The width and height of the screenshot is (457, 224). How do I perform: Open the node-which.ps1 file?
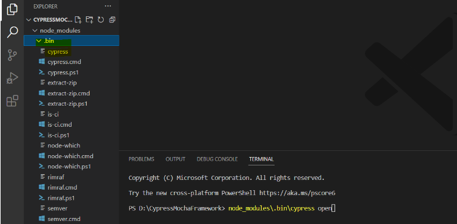(x=72, y=167)
